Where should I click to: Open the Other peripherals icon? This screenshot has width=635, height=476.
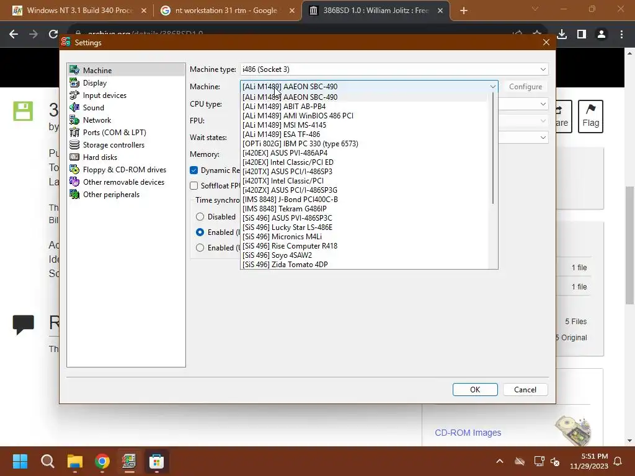tap(74, 194)
